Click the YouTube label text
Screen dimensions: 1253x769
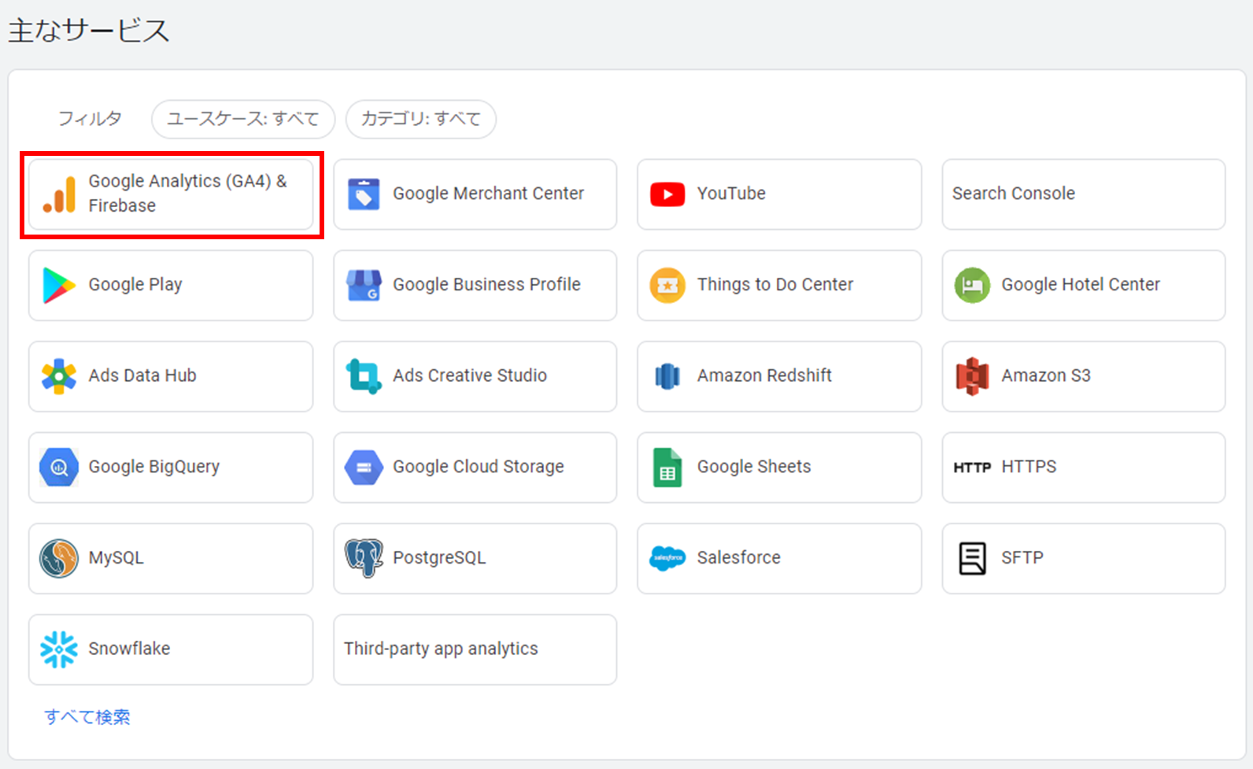tap(731, 194)
